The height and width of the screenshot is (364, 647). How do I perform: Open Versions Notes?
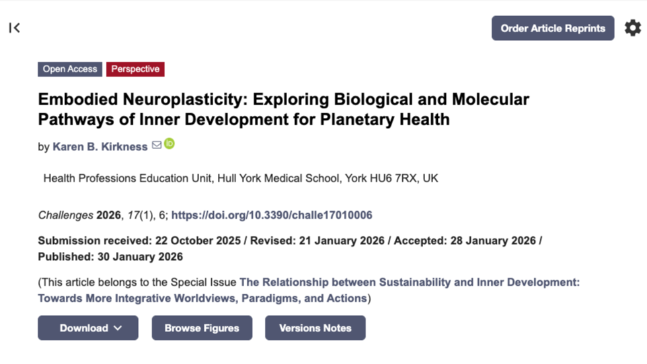pos(315,328)
